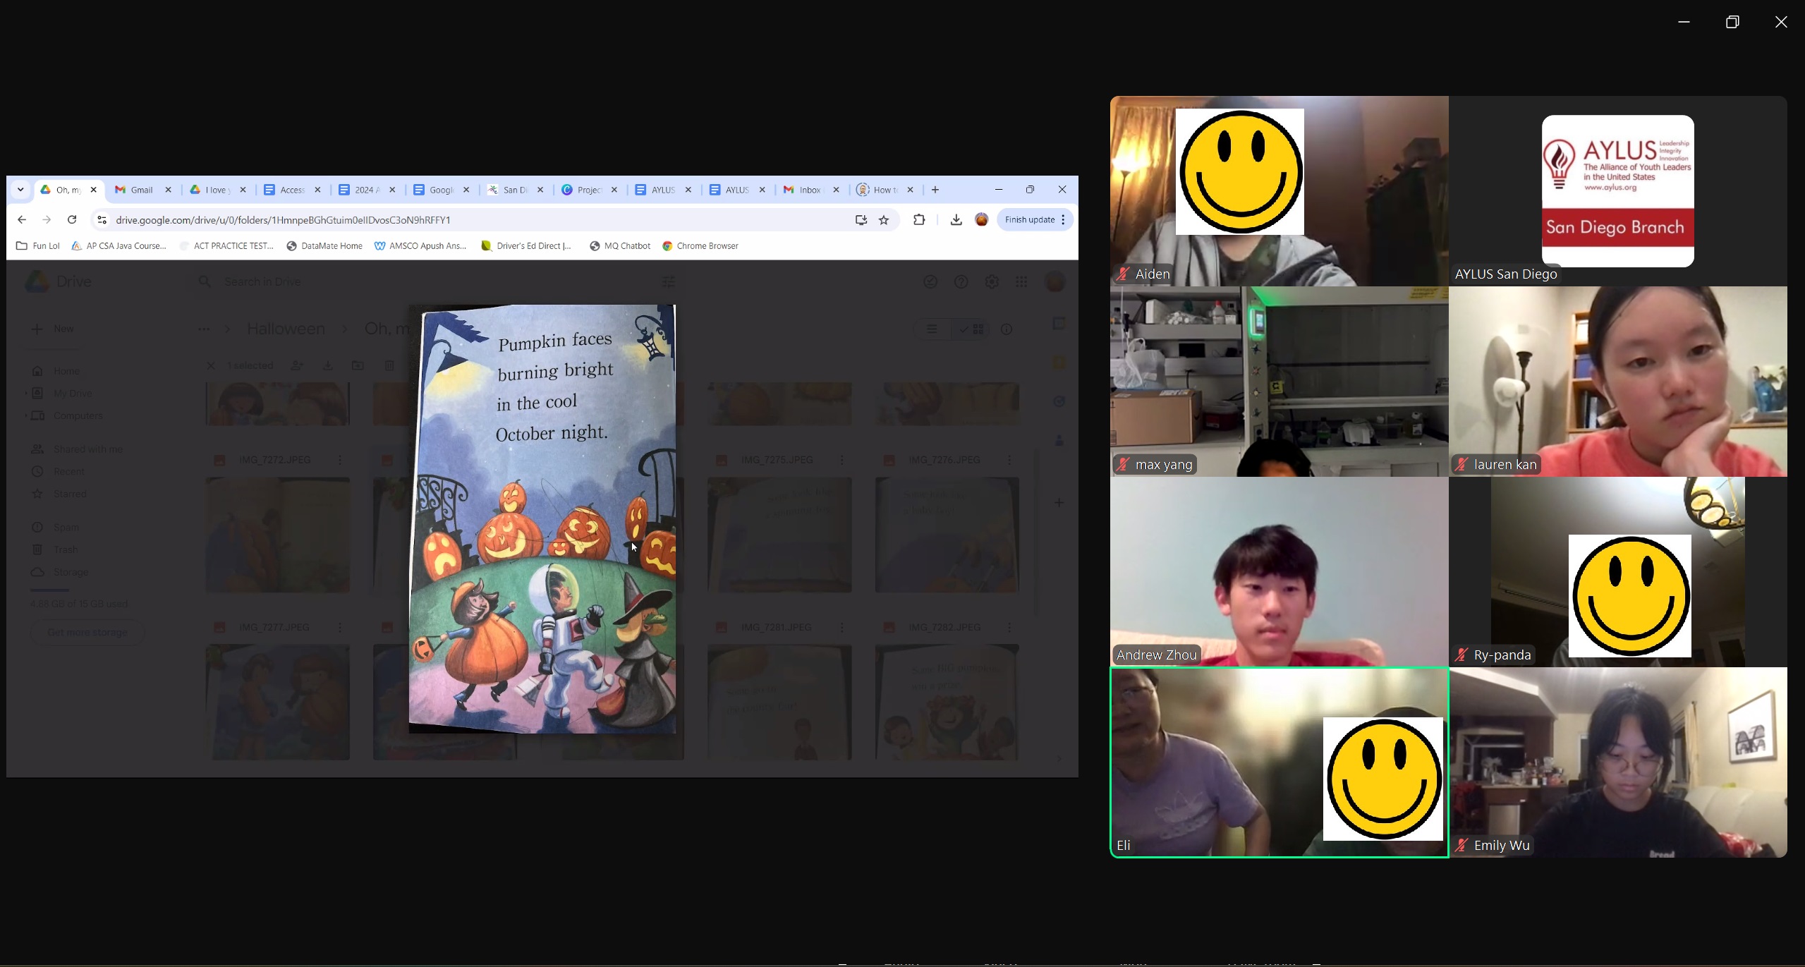Open more options for IMG_7276.JPEG
This screenshot has width=1805, height=967.
tap(1009, 460)
